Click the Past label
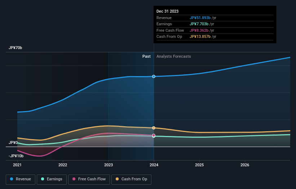 click(146, 56)
